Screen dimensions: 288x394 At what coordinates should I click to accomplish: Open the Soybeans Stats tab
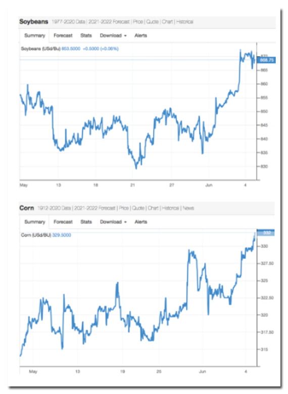click(x=86, y=35)
